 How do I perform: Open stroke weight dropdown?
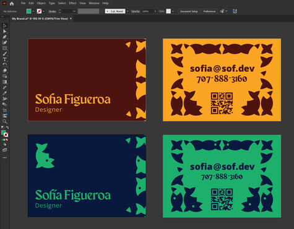74,11
